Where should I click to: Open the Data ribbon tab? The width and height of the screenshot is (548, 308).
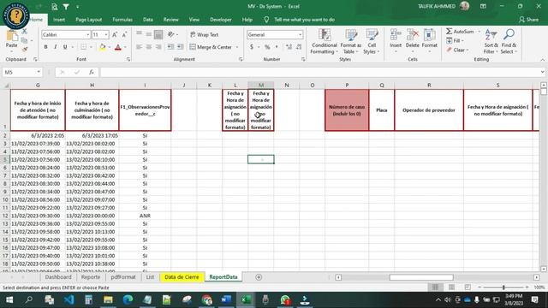[148, 20]
